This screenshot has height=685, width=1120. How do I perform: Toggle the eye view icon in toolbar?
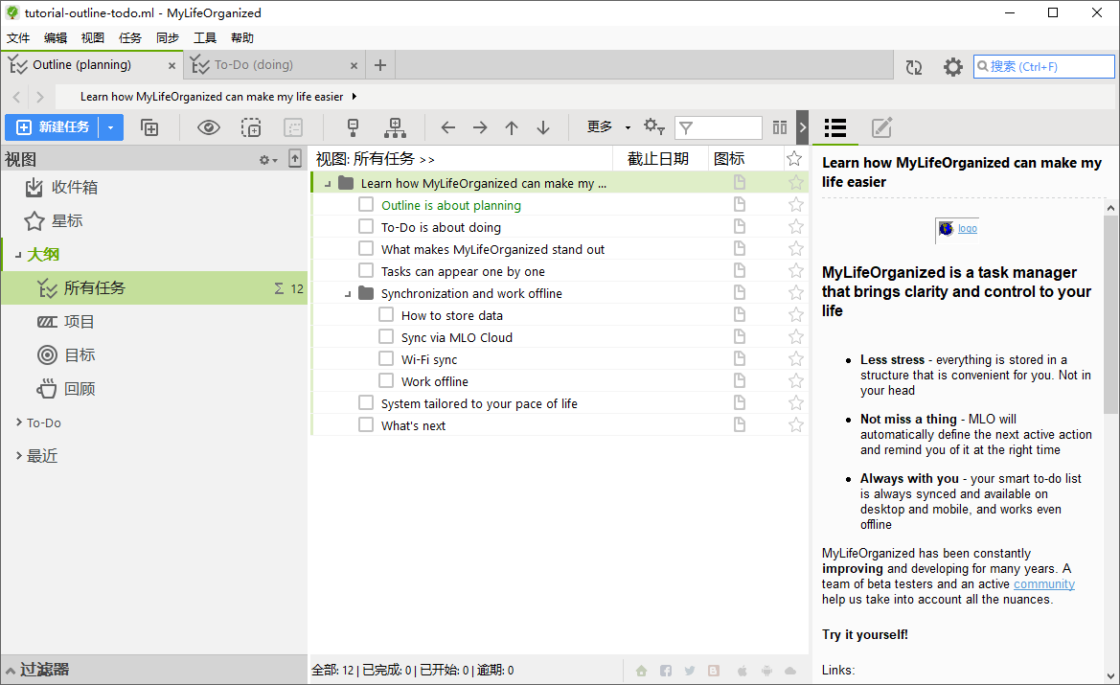click(209, 127)
